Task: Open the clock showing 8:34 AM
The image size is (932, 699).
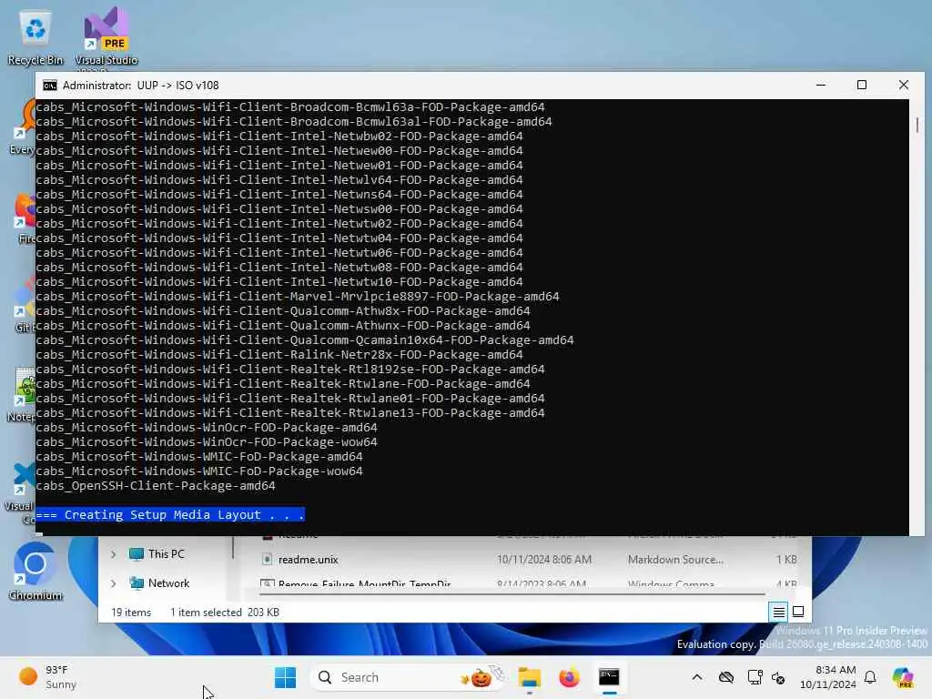Action: tap(828, 677)
